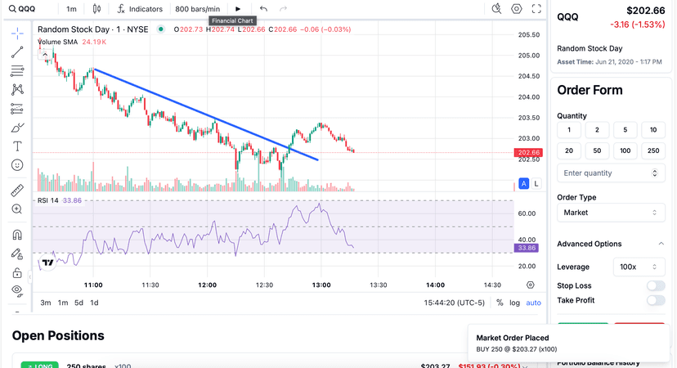
Task: Open the Fibonacci retracement tools
Action: 17,71
